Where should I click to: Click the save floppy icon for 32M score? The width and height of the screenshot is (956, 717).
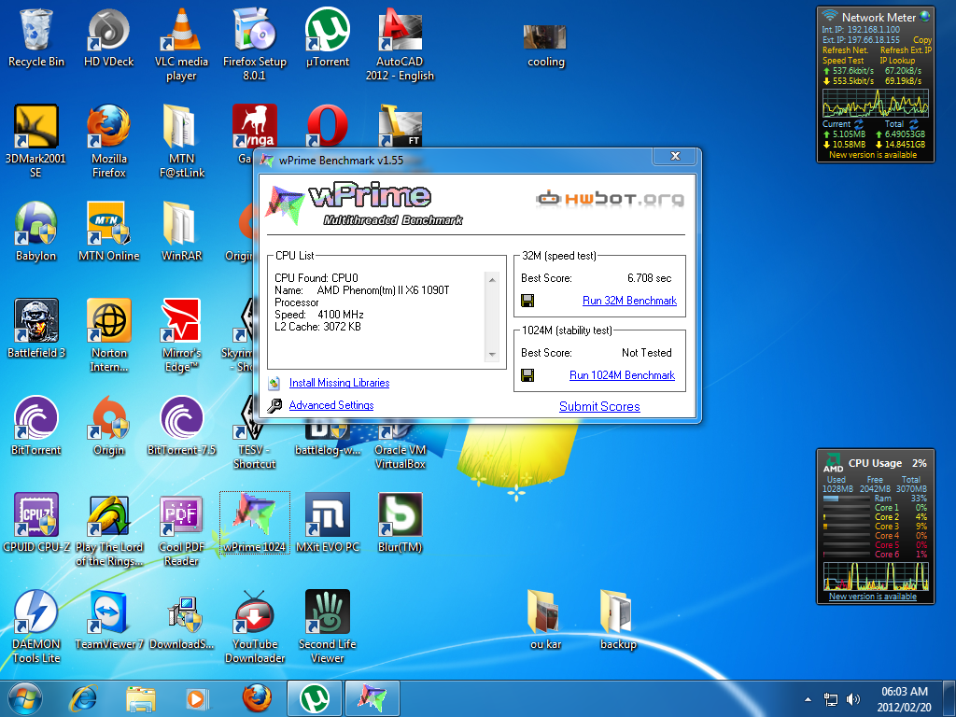pyautogui.click(x=528, y=301)
